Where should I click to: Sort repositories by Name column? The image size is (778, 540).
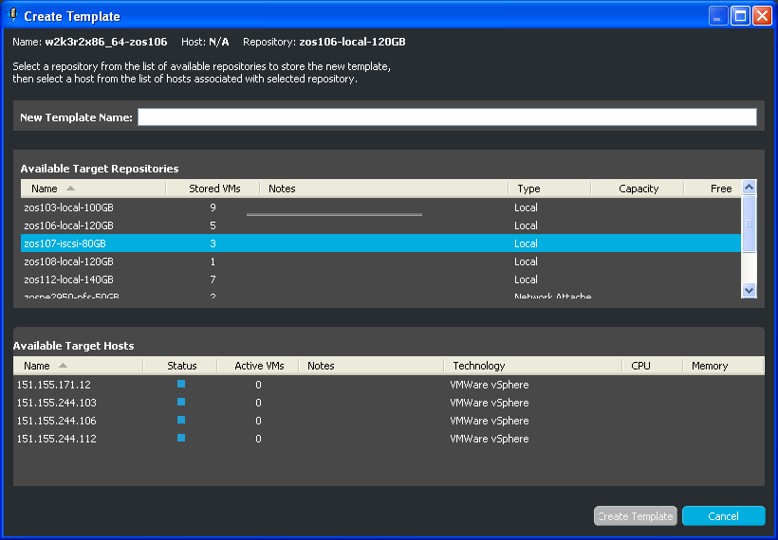tap(93, 189)
